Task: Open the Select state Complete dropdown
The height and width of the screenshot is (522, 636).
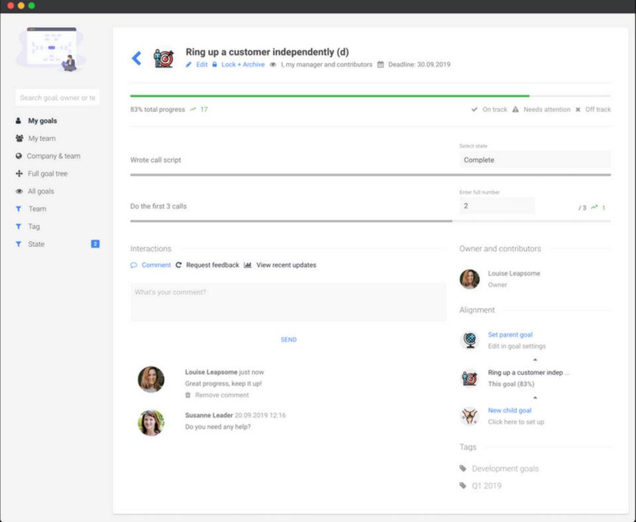Action: click(535, 160)
